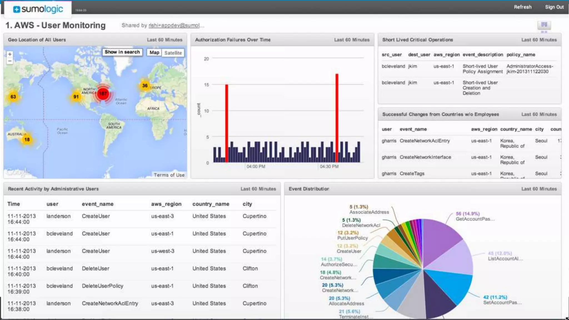Click the 56 (14.9%) pie label
This screenshot has height=320, width=569.
468,214
